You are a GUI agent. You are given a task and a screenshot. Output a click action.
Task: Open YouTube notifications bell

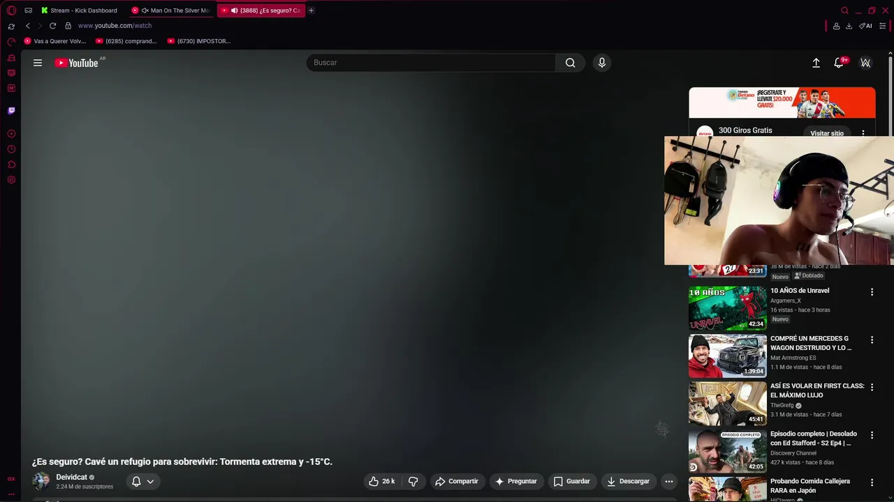(x=840, y=63)
